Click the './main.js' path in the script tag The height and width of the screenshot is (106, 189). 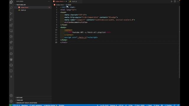(82, 37)
